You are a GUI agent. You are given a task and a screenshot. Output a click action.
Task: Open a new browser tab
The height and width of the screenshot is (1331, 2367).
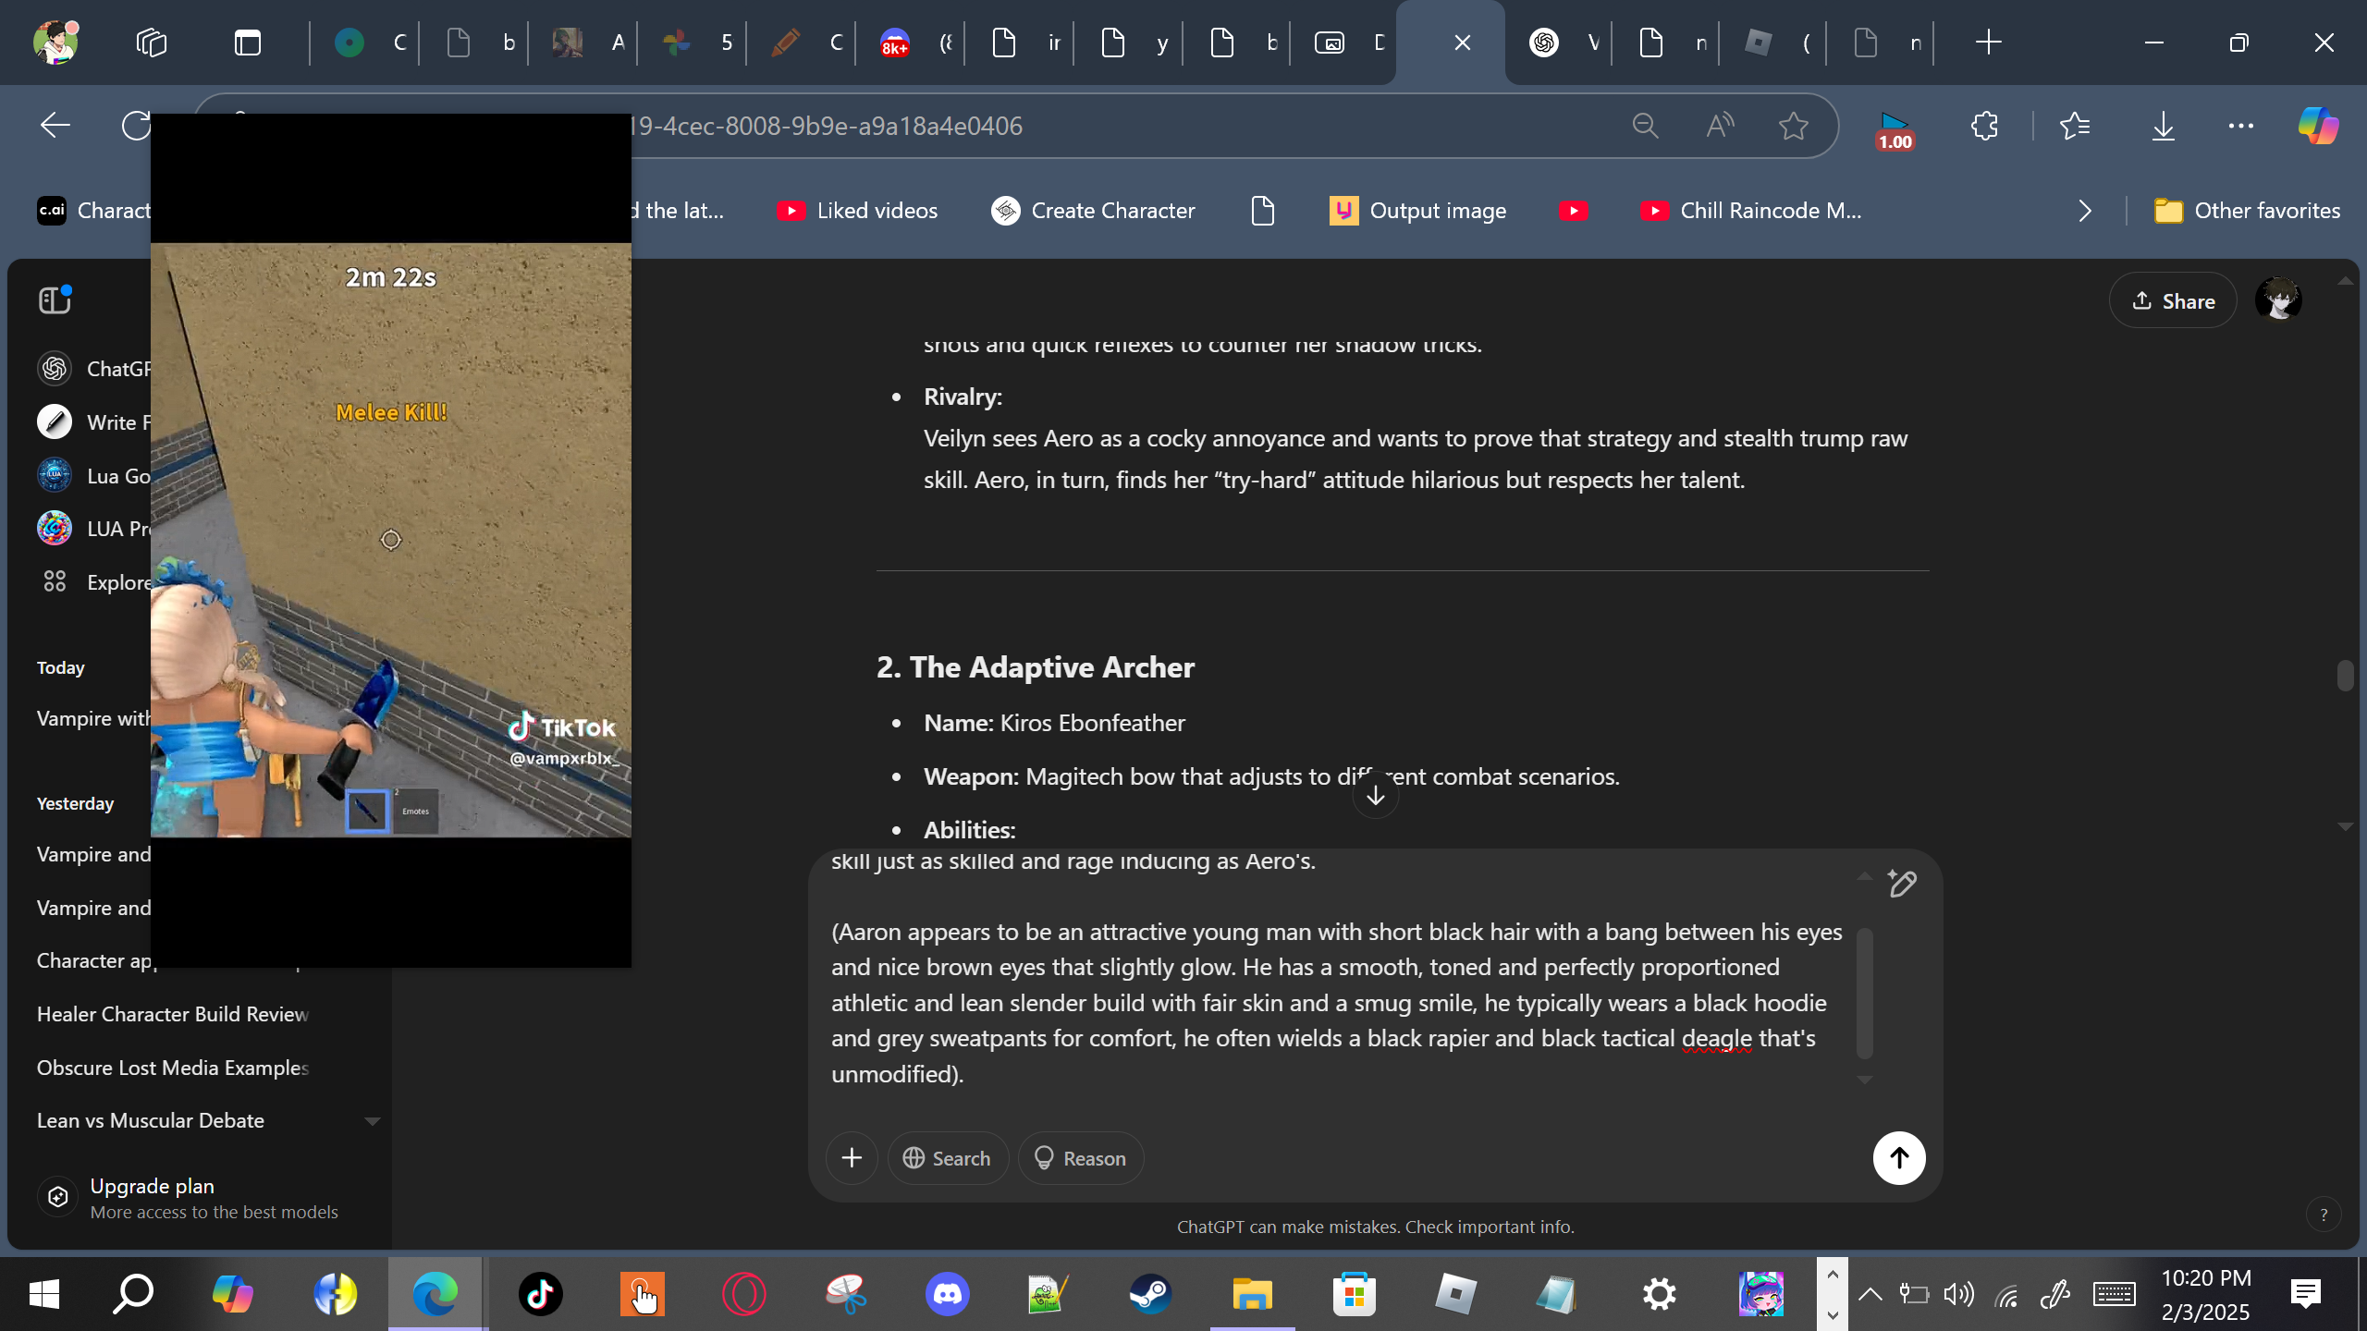tap(1988, 43)
